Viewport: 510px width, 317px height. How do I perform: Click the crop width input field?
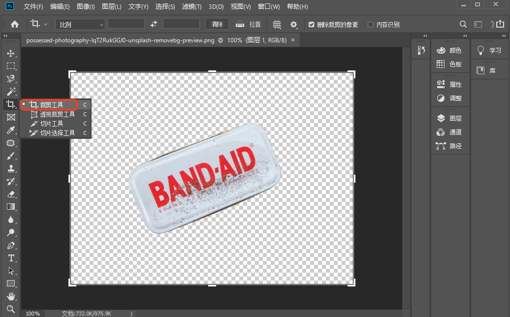[126, 24]
